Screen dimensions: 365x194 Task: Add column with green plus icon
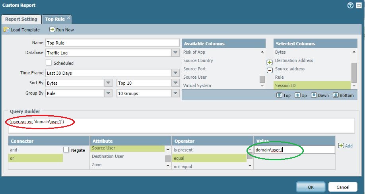pyautogui.click(x=270, y=62)
